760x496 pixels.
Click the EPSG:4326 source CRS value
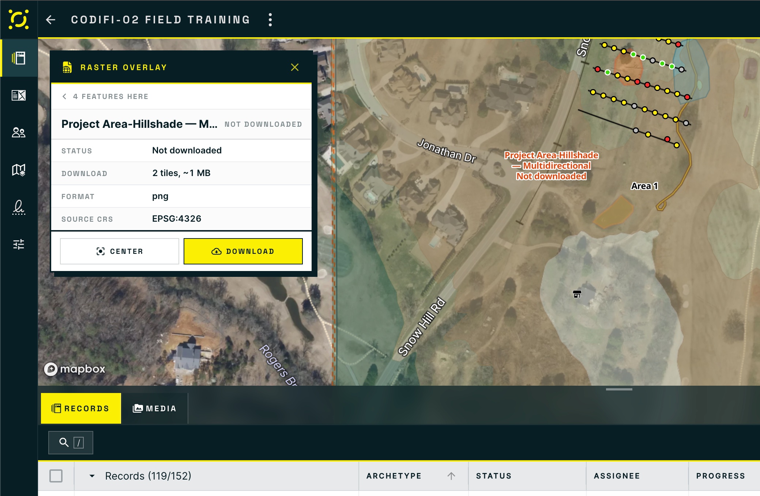coord(177,219)
